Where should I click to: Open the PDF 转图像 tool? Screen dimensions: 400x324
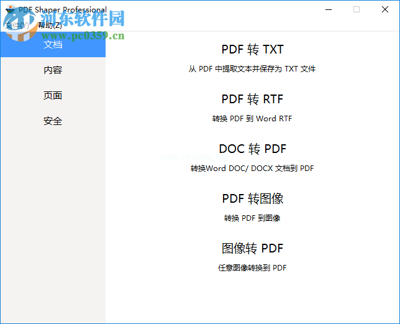click(x=253, y=198)
